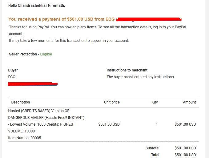
Task: Click the buyer hasn't entered instructions text
Action: tap(141, 77)
